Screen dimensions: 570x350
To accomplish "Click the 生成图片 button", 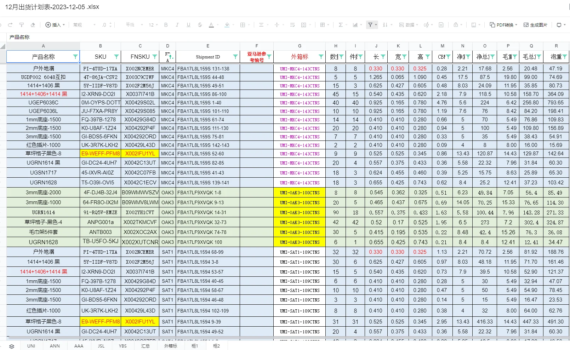I will 535,25.
